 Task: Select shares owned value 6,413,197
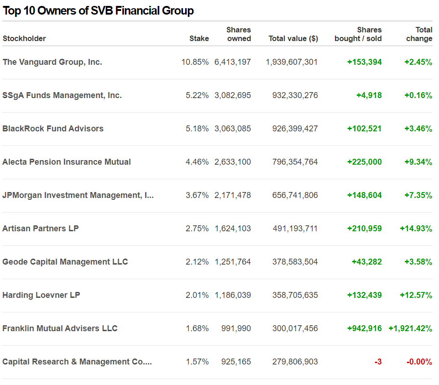(233, 62)
